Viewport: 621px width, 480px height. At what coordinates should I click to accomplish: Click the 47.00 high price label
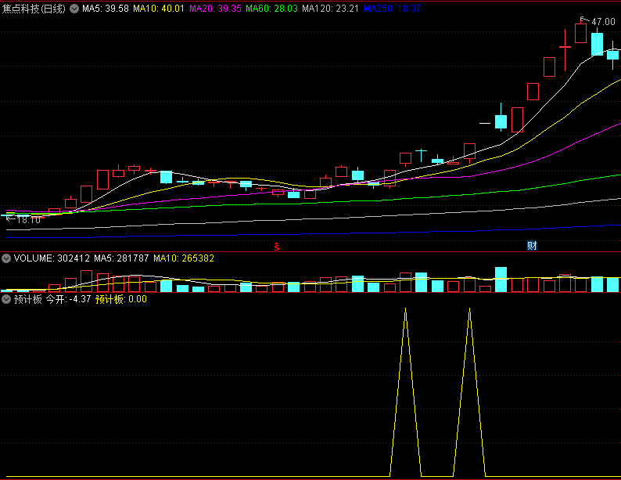[603, 22]
